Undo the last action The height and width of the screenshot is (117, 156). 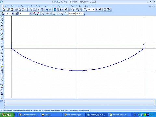coord(47,10)
